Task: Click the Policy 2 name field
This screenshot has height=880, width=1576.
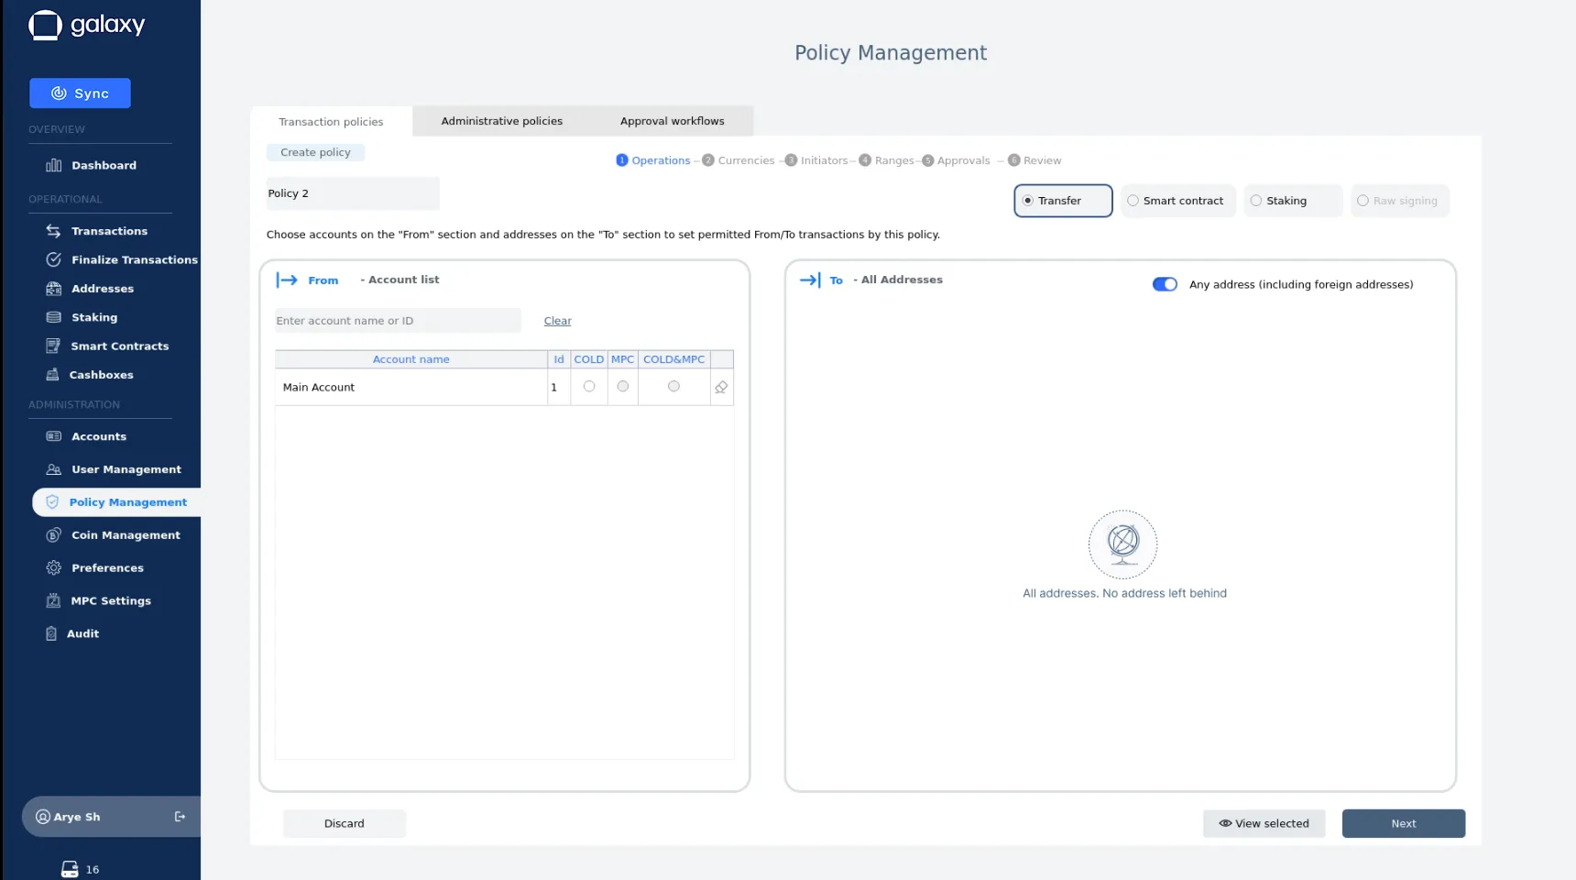Action: tap(353, 193)
